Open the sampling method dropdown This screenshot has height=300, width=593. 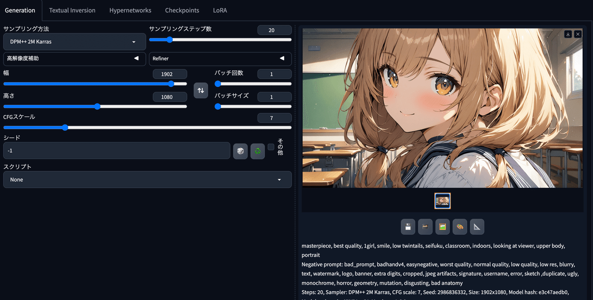click(74, 42)
